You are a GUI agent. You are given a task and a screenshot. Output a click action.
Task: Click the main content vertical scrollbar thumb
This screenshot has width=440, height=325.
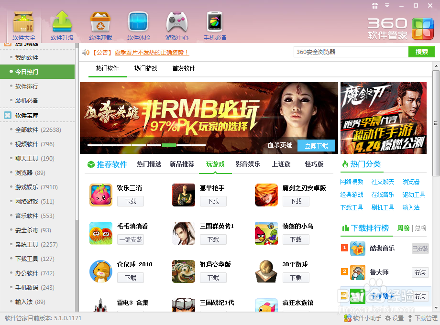pos(436,123)
